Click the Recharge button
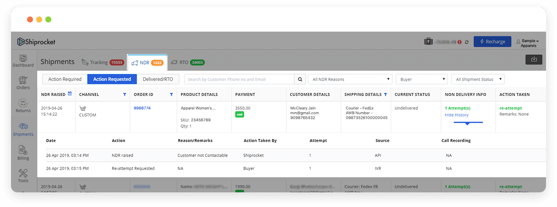The height and width of the screenshot is (207, 557). (x=492, y=42)
